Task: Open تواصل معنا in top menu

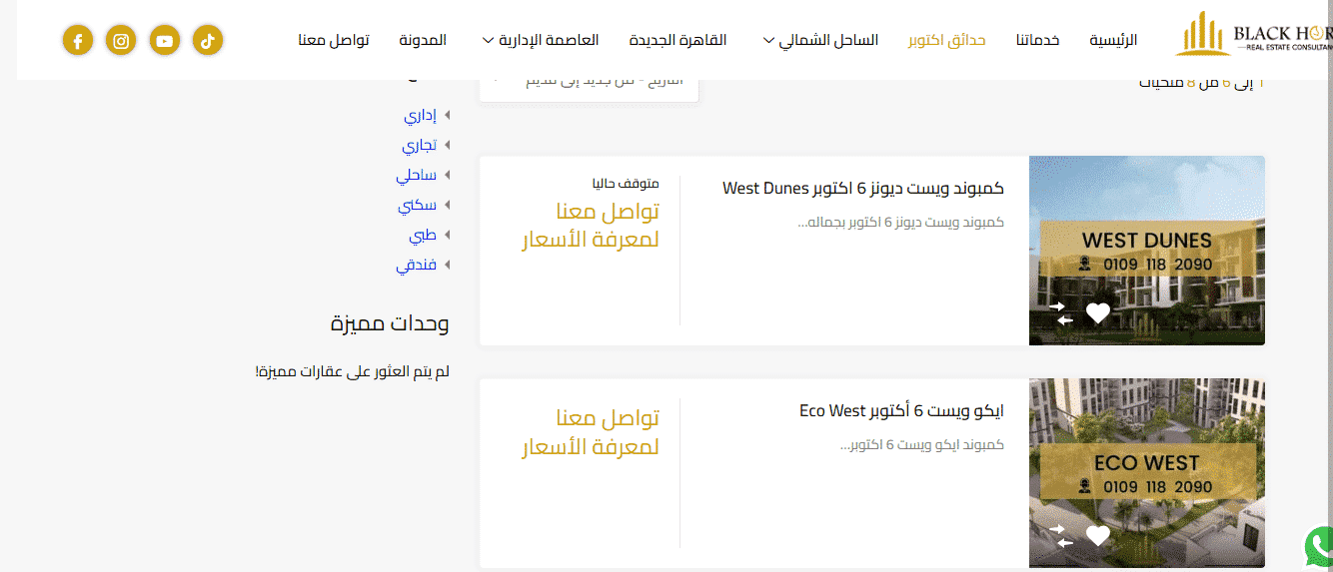Action: (334, 40)
